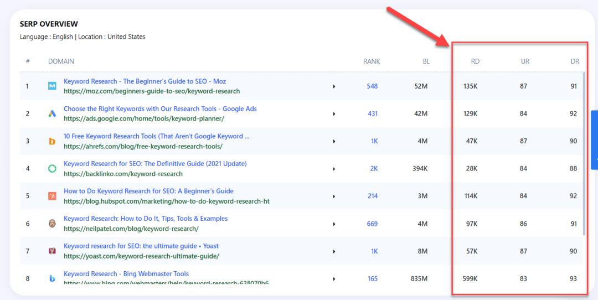Click rank value 1K in the Yoast row
Viewport: 598px width, 300px height.
point(374,251)
